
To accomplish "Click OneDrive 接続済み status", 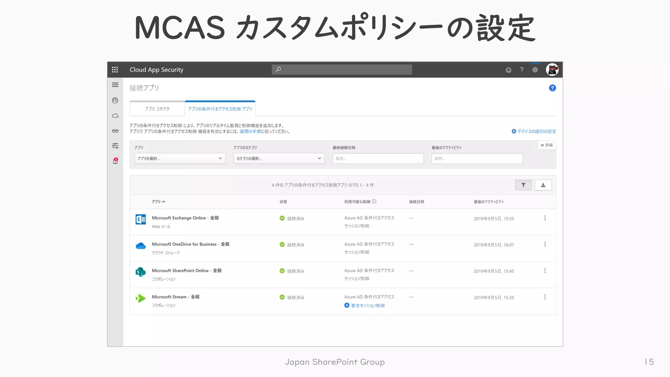I will point(292,244).
